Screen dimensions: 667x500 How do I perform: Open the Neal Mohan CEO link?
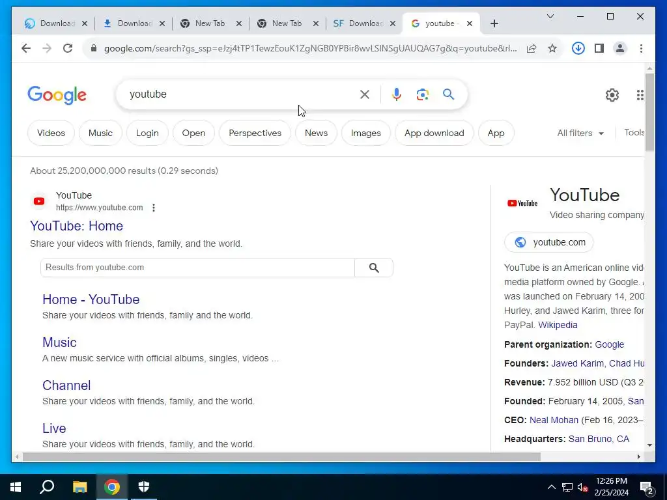pyautogui.click(x=554, y=420)
